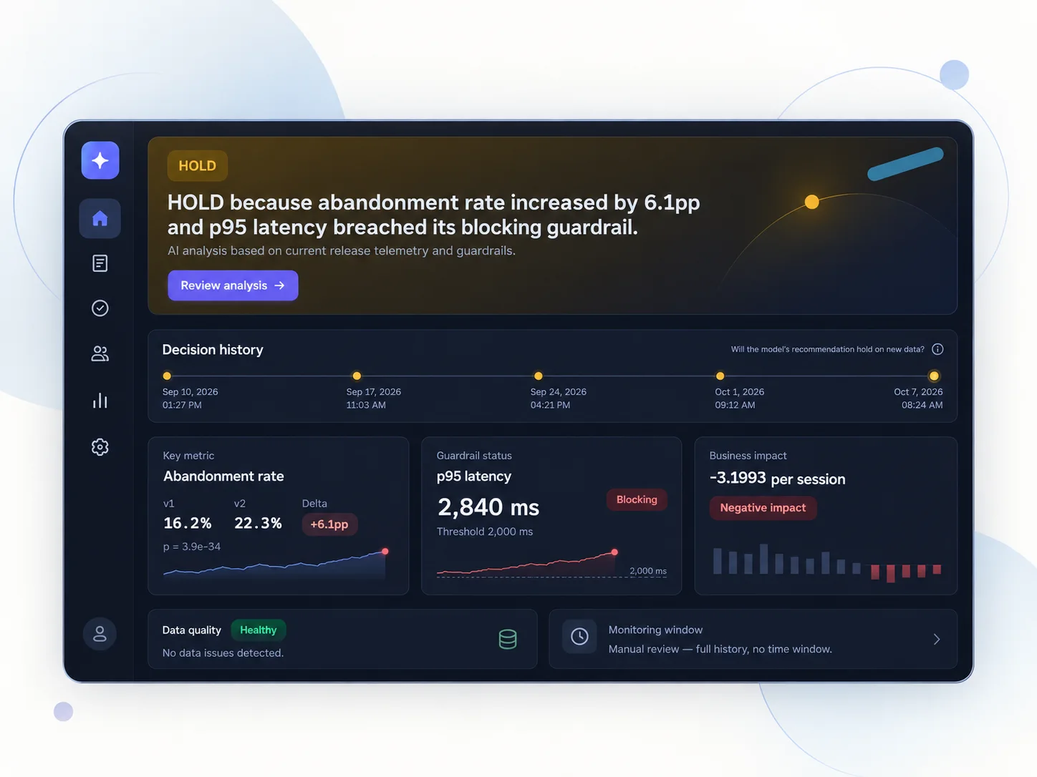This screenshot has width=1037, height=777.
Task: Open the settings gear sidebar icon
Action: (x=100, y=447)
